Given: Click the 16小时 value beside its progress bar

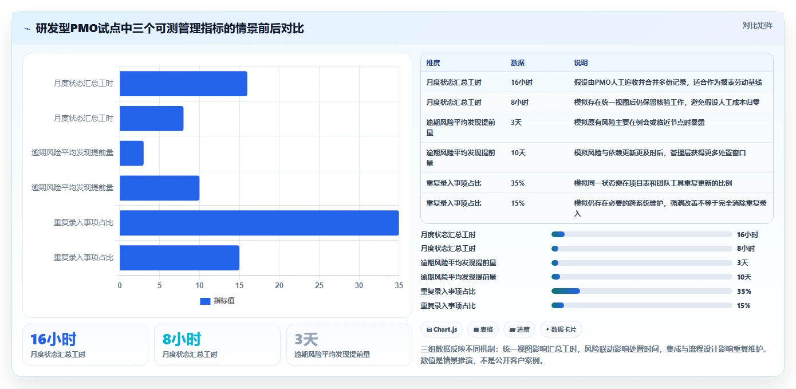Looking at the screenshot, I should point(747,234).
